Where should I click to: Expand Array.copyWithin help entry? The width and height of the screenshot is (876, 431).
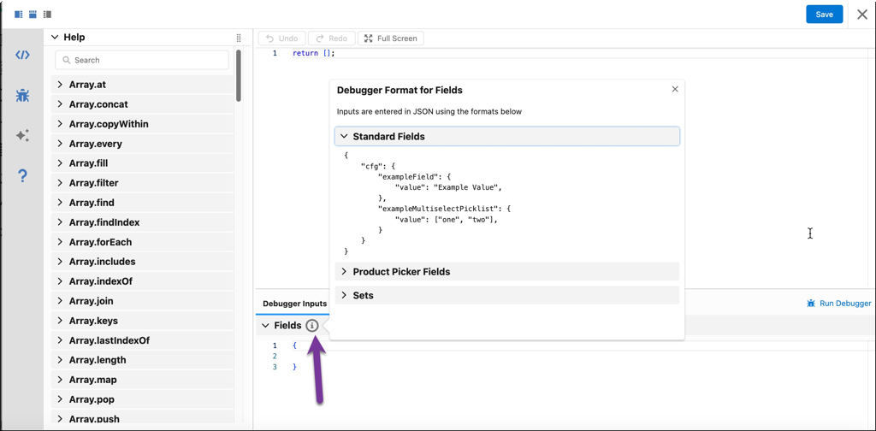click(142, 124)
